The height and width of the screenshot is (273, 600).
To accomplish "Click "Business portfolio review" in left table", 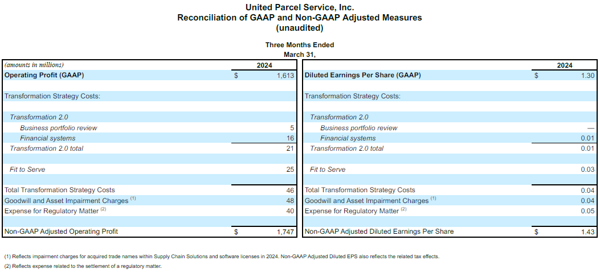I will (59, 128).
